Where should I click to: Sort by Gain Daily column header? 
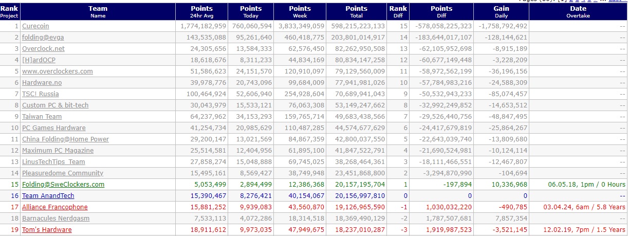pyautogui.click(x=501, y=12)
